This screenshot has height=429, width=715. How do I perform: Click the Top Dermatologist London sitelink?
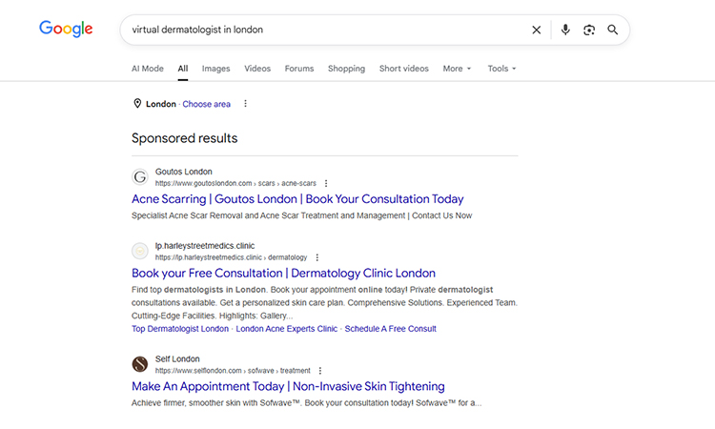180,329
